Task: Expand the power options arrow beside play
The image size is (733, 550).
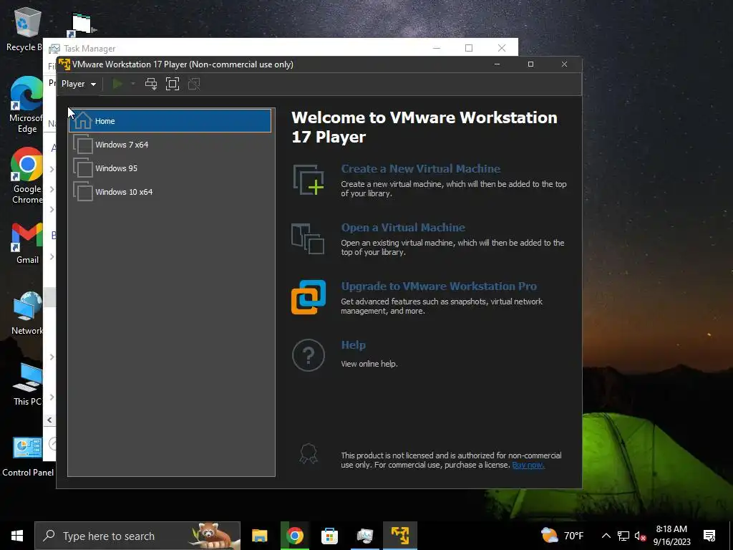Action: click(133, 85)
